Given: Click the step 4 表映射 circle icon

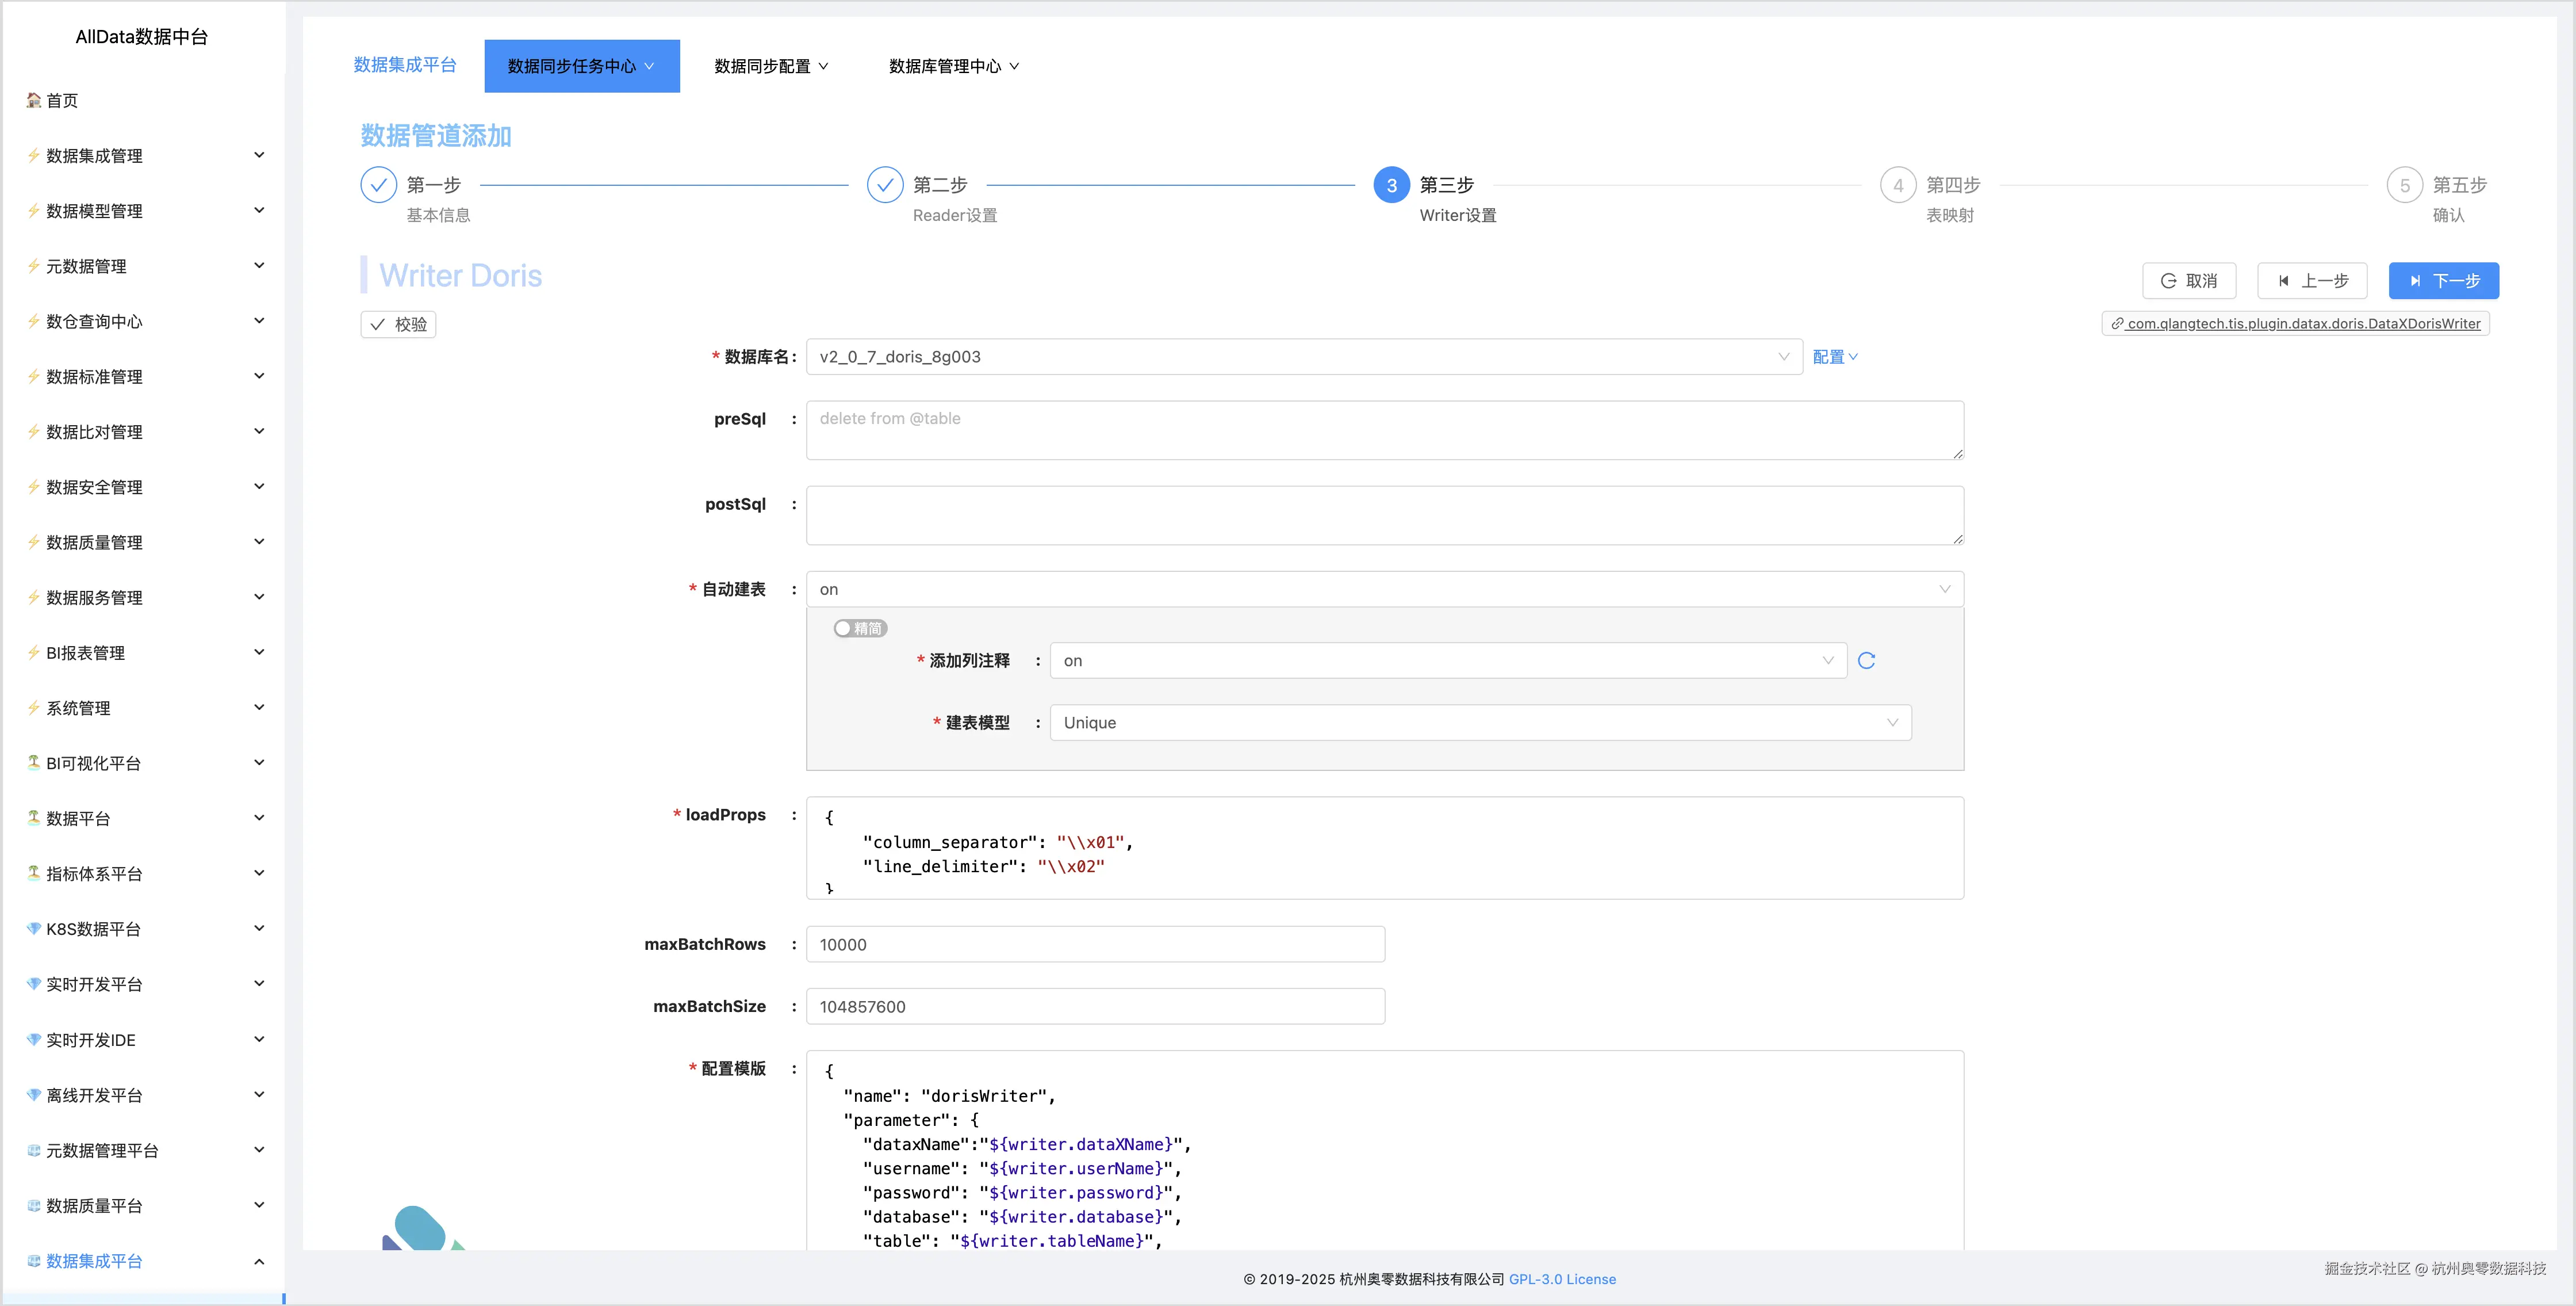Looking at the screenshot, I should (1897, 185).
